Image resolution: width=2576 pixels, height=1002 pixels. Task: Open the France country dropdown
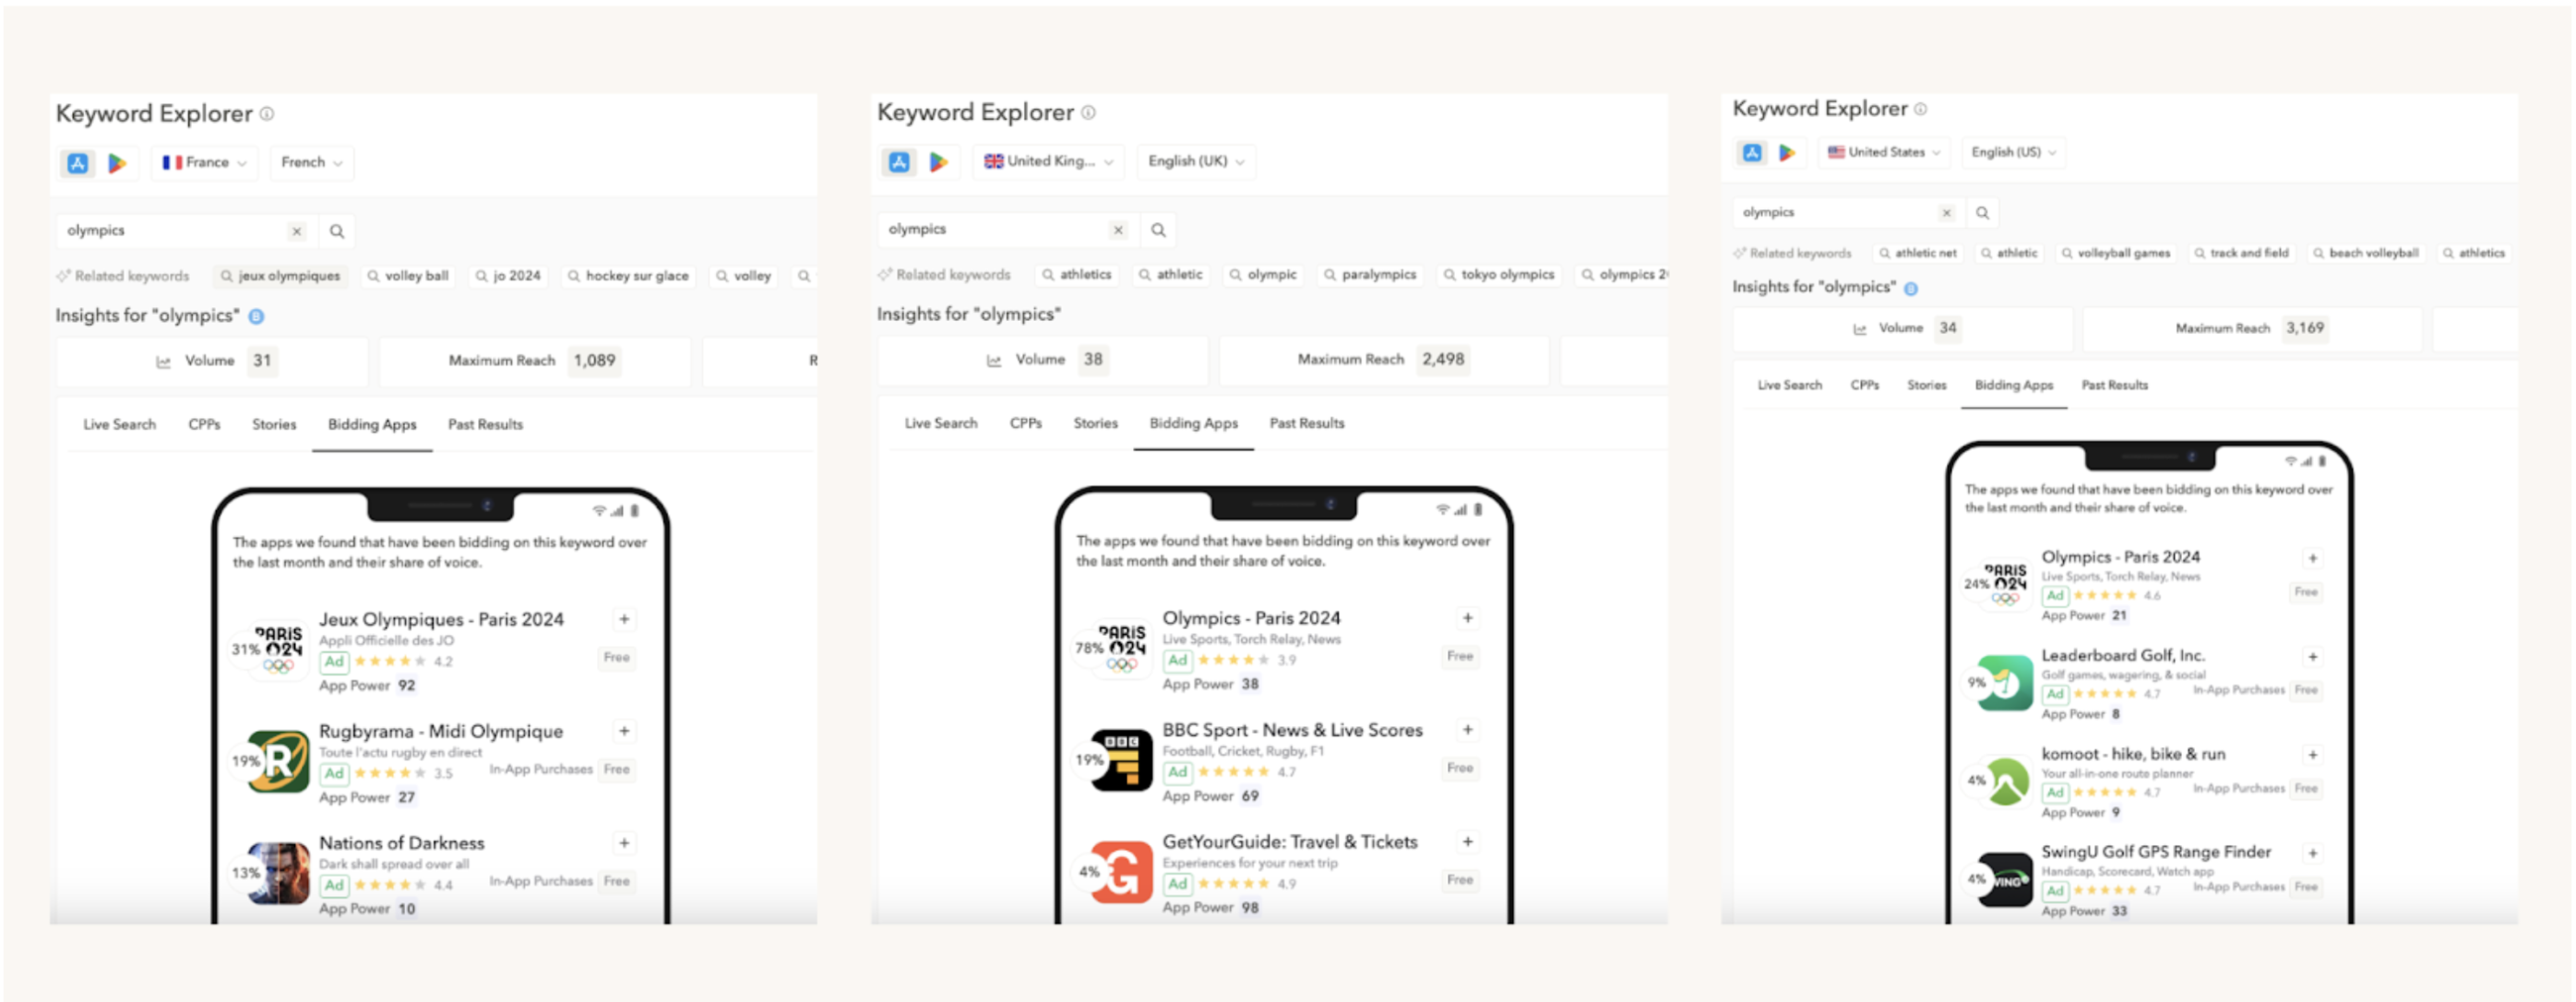pos(204,163)
